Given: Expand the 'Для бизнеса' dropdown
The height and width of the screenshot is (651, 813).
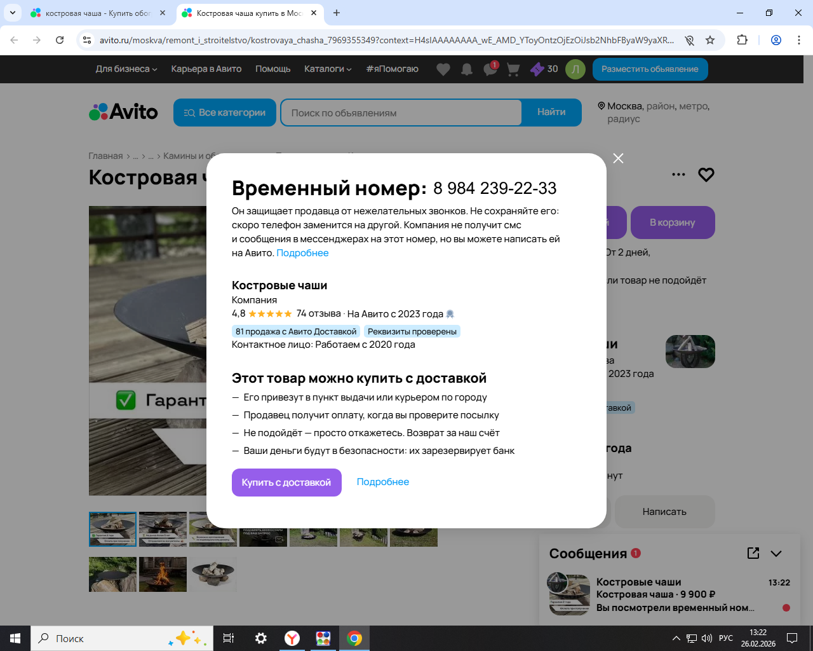Looking at the screenshot, I should pos(126,69).
